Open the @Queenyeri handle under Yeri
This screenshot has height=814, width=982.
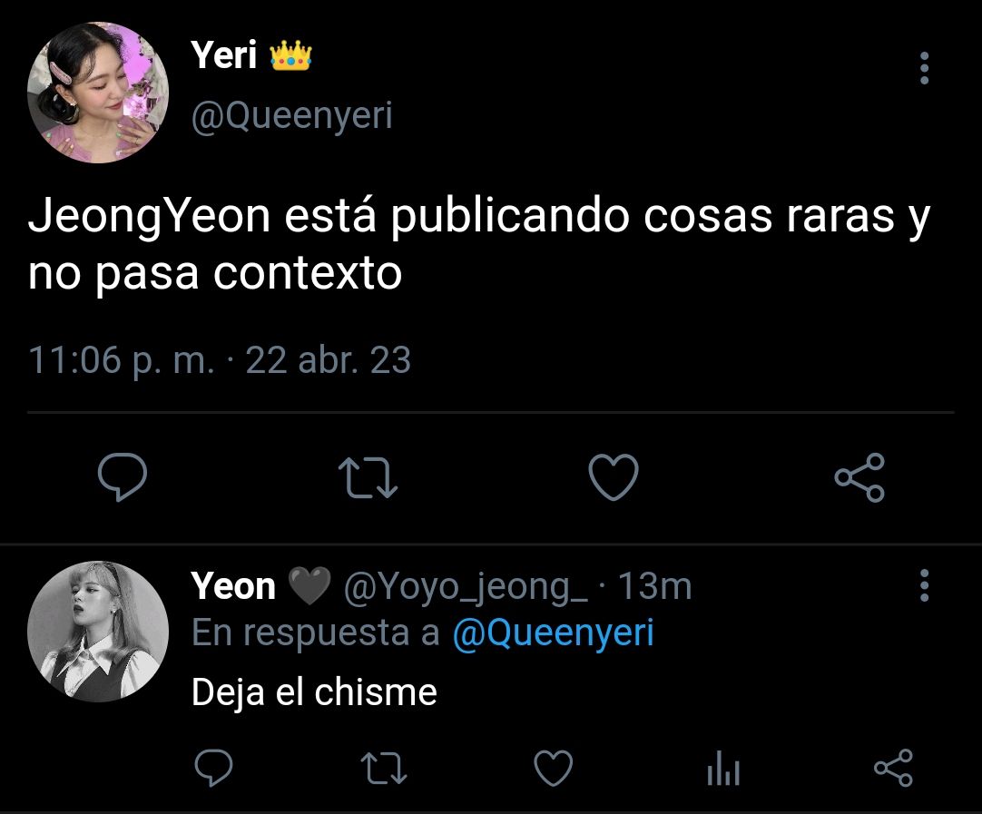[x=292, y=116]
